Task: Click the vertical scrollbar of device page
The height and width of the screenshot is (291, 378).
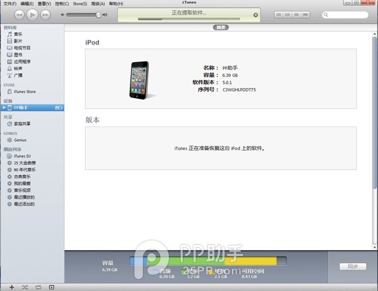Action: 374,113
